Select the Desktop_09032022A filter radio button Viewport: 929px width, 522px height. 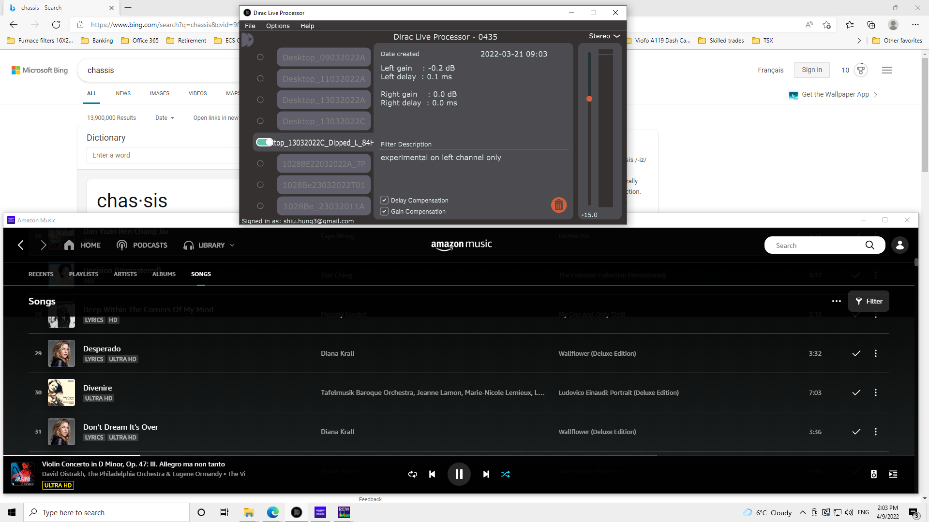[x=260, y=57]
